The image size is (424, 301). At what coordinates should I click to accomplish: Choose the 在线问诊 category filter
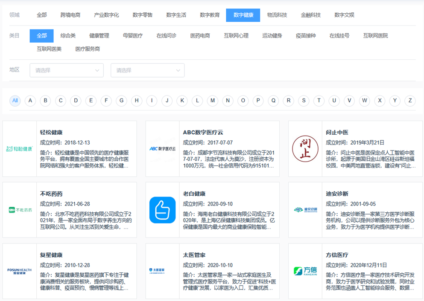coord(166,36)
